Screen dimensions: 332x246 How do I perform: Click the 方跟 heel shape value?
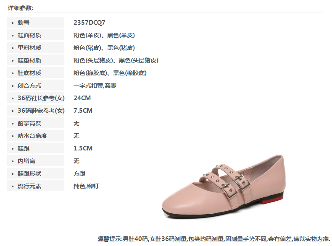tap(79, 173)
